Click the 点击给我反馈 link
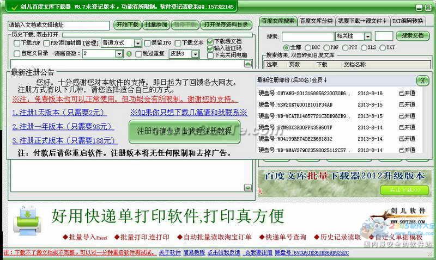Viewport: 436px width, 260px height. pos(224,253)
